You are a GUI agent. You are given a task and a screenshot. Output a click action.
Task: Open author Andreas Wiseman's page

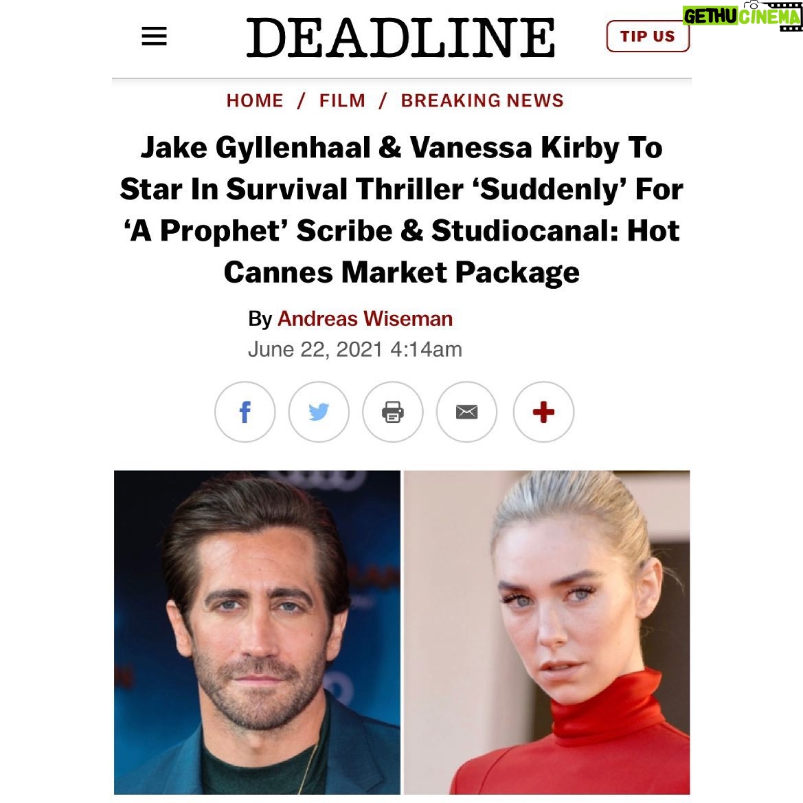click(x=365, y=319)
